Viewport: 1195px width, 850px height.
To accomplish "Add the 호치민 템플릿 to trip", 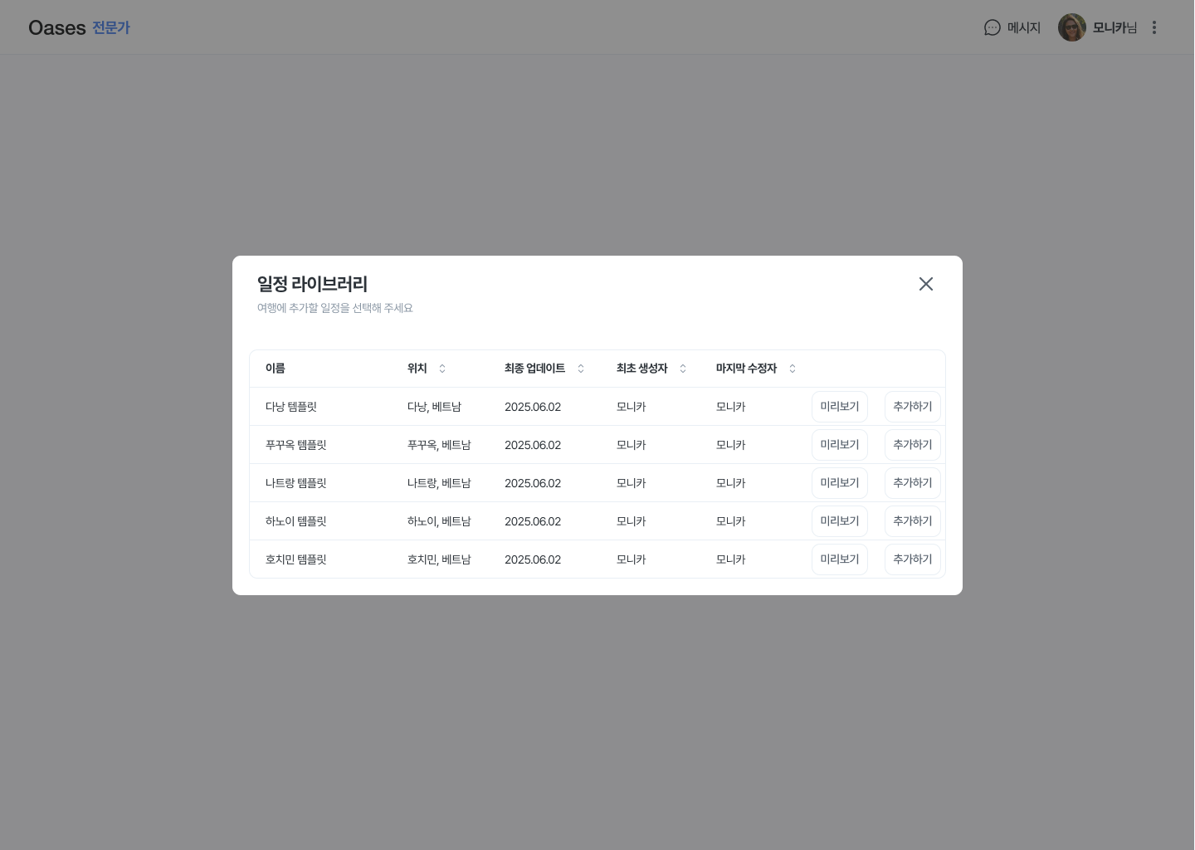I will click(x=912, y=559).
